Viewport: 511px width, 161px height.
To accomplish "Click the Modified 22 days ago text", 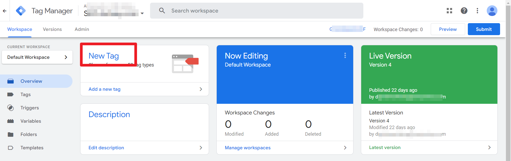I will [392, 127].
